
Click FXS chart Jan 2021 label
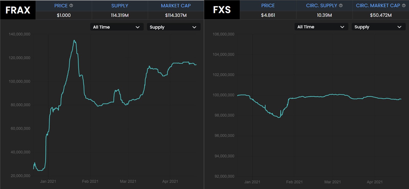coord(252,182)
